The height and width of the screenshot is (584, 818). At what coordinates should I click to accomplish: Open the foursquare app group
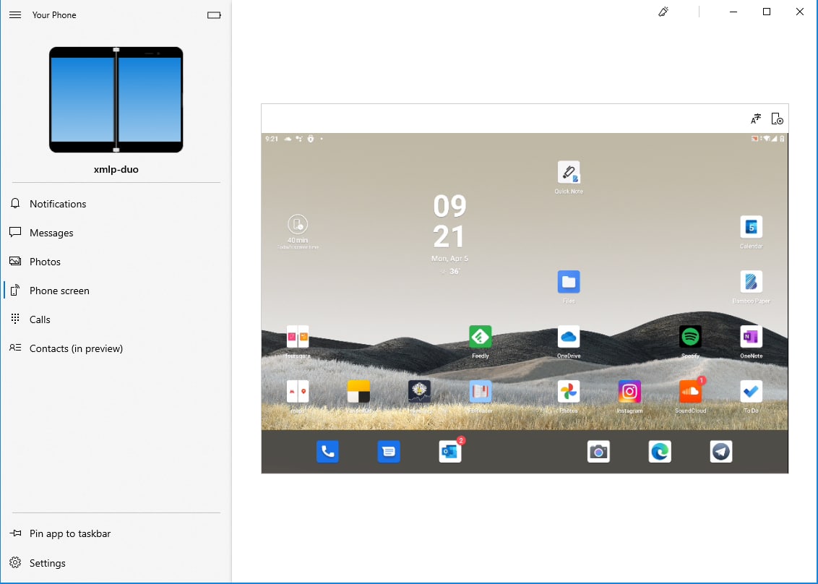click(298, 342)
